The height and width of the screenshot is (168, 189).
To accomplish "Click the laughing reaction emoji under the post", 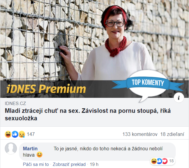I will 8,134.
